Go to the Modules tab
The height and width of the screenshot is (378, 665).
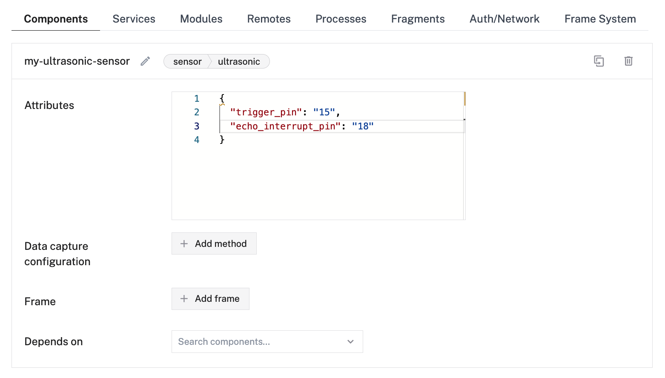click(201, 19)
